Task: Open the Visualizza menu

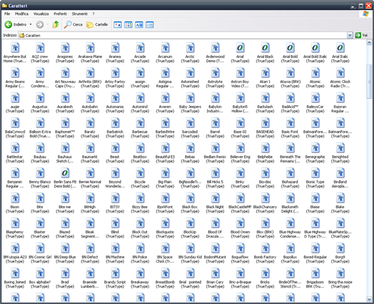Action: (41, 14)
